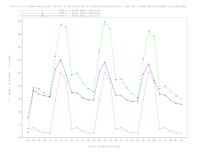The width and height of the screenshot is (198, 153).
Task: Click green NAM circle marker at hour 18
Action: [x=61, y=24]
